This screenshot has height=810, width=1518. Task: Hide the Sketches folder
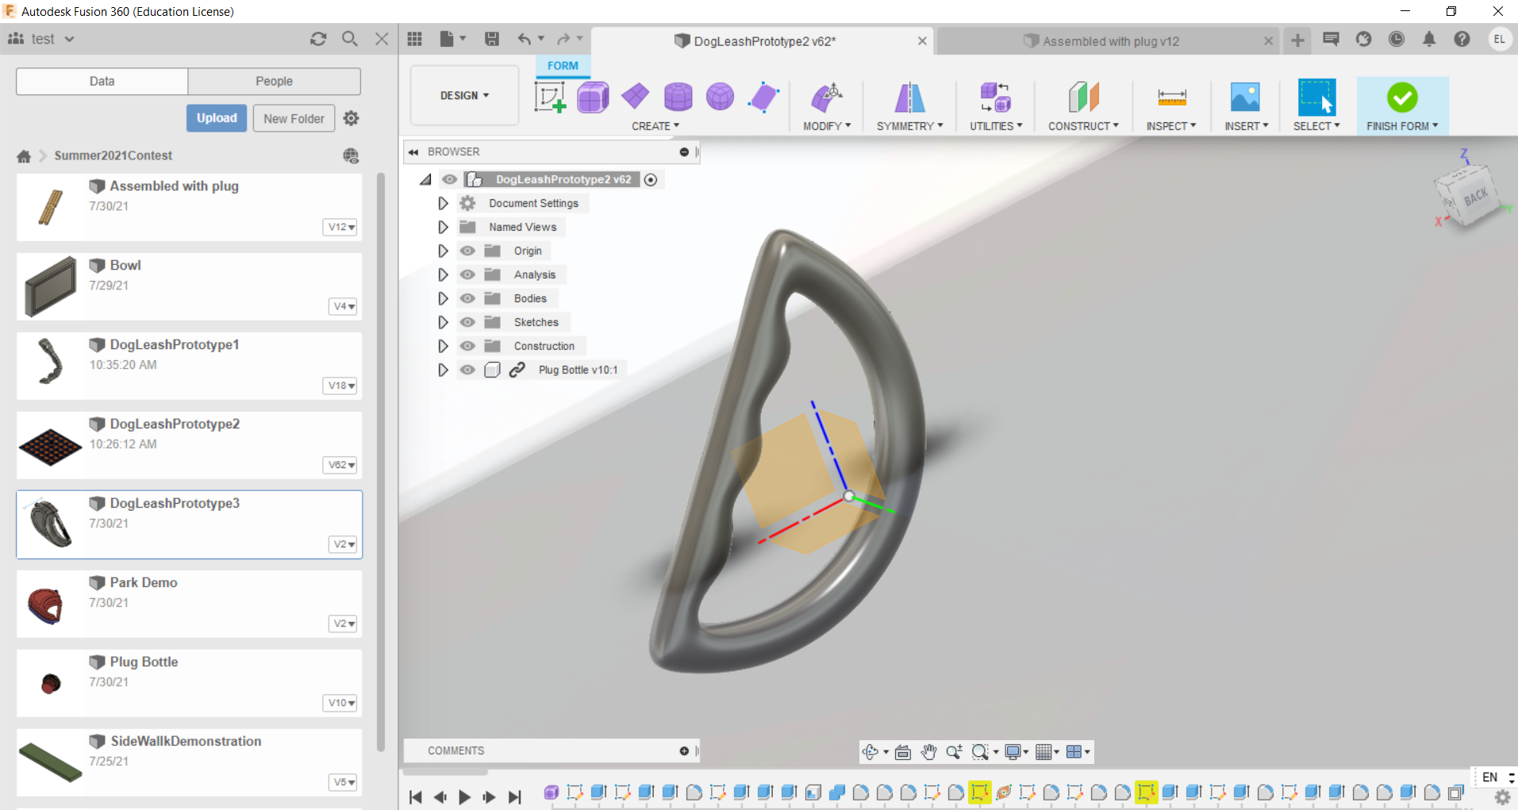468,321
